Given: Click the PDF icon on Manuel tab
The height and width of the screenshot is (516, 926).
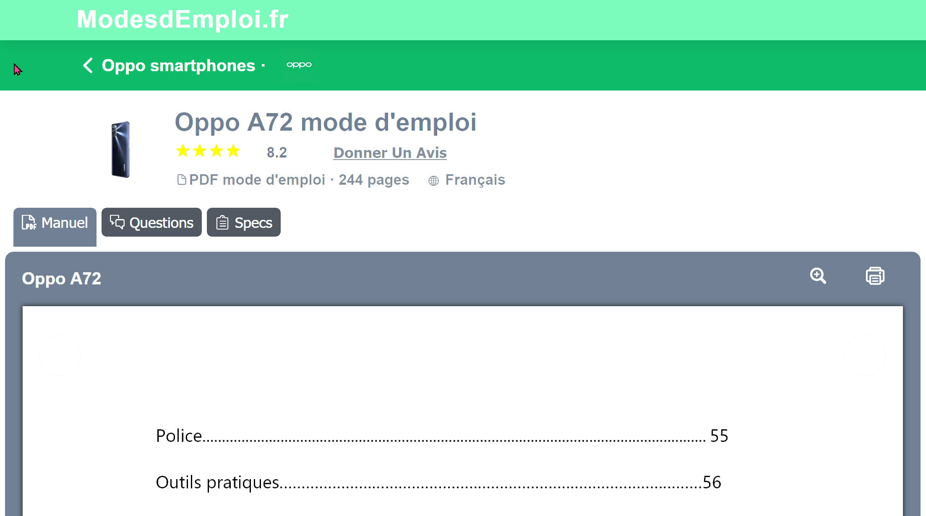Looking at the screenshot, I should point(29,222).
